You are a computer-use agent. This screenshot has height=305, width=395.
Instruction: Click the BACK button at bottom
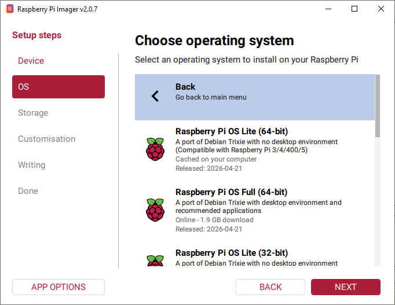pos(270,287)
